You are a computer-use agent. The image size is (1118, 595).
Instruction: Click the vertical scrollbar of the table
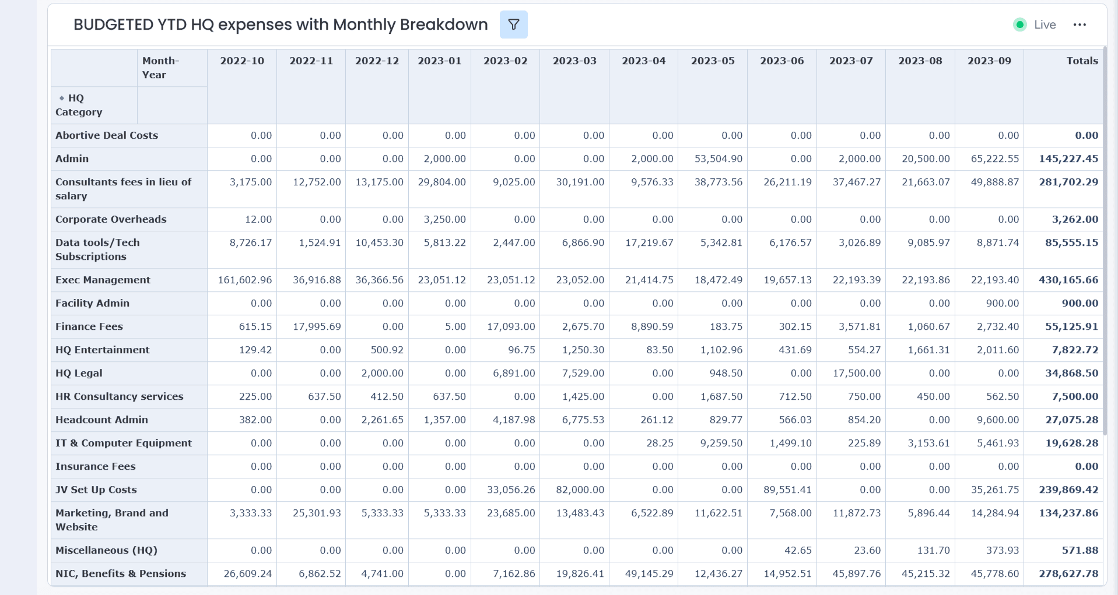[x=1104, y=241]
